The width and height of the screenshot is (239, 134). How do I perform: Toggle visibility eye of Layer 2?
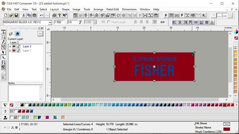click(14, 46)
